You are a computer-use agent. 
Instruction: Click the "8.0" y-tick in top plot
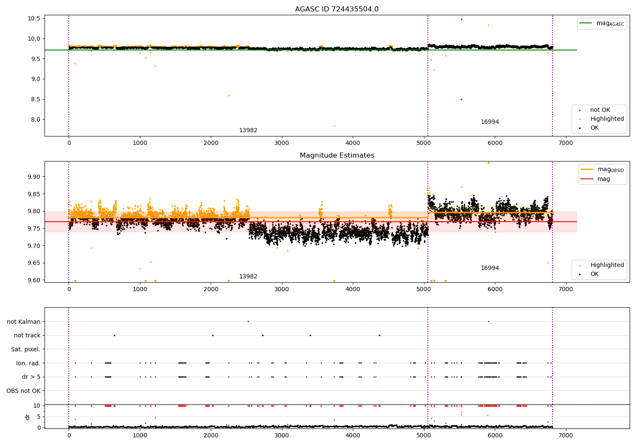click(x=36, y=120)
